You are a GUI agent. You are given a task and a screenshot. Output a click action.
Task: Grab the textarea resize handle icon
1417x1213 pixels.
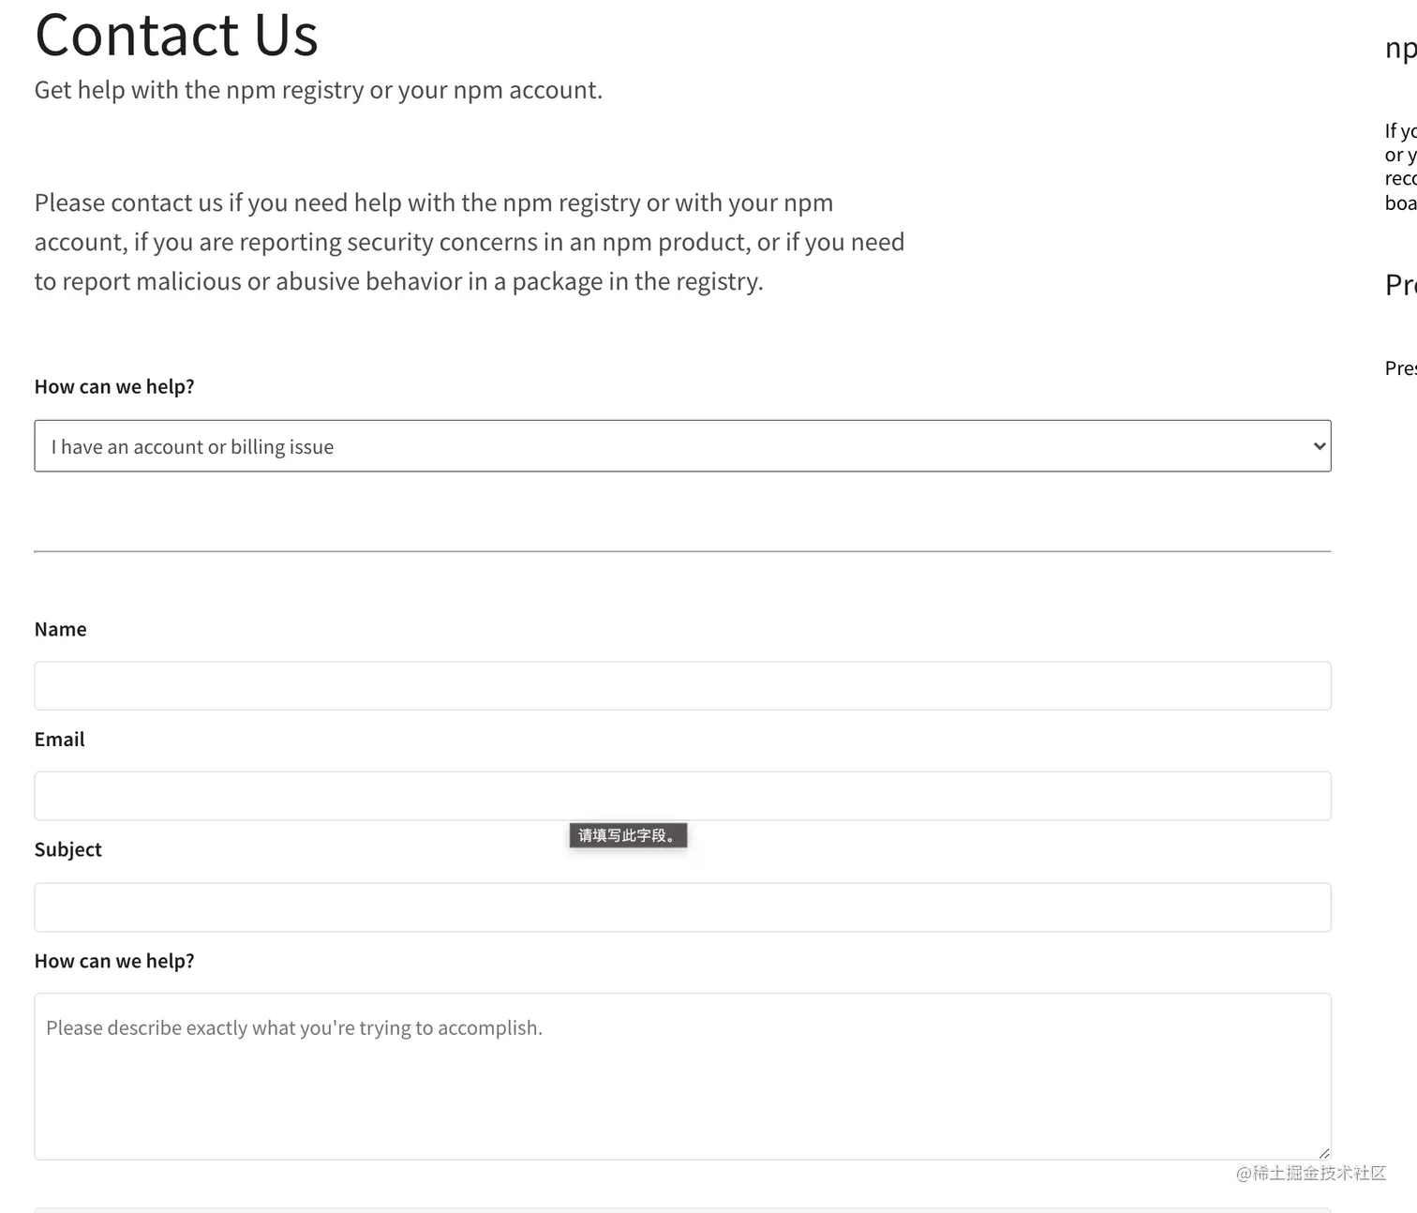pyautogui.click(x=1323, y=1153)
